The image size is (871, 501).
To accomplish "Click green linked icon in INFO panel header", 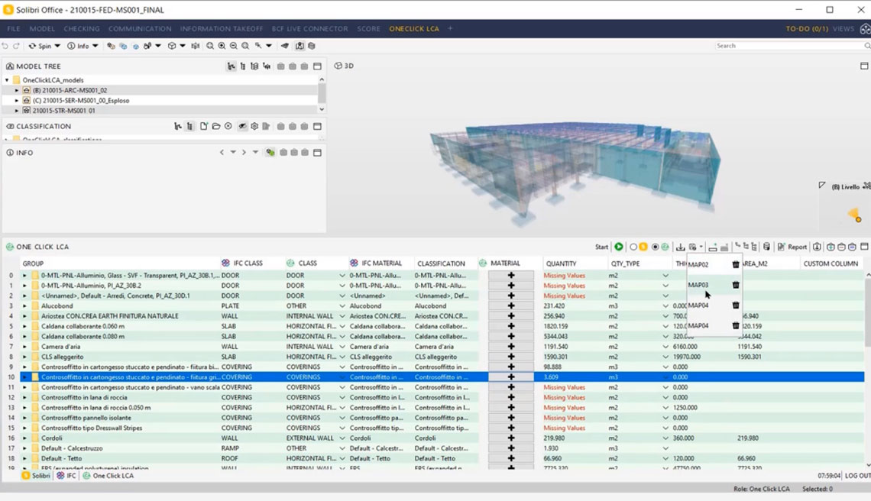I will coord(270,153).
